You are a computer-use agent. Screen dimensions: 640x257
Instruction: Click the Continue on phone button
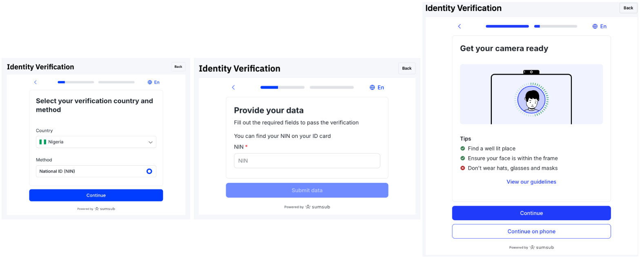tap(531, 231)
